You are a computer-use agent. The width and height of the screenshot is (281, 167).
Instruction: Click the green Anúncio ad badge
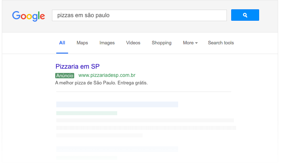65,75
